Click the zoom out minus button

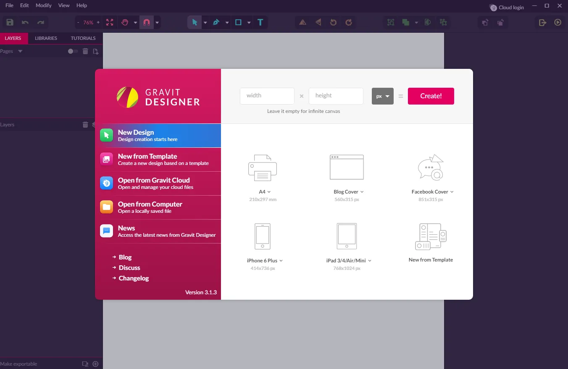click(79, 23)
